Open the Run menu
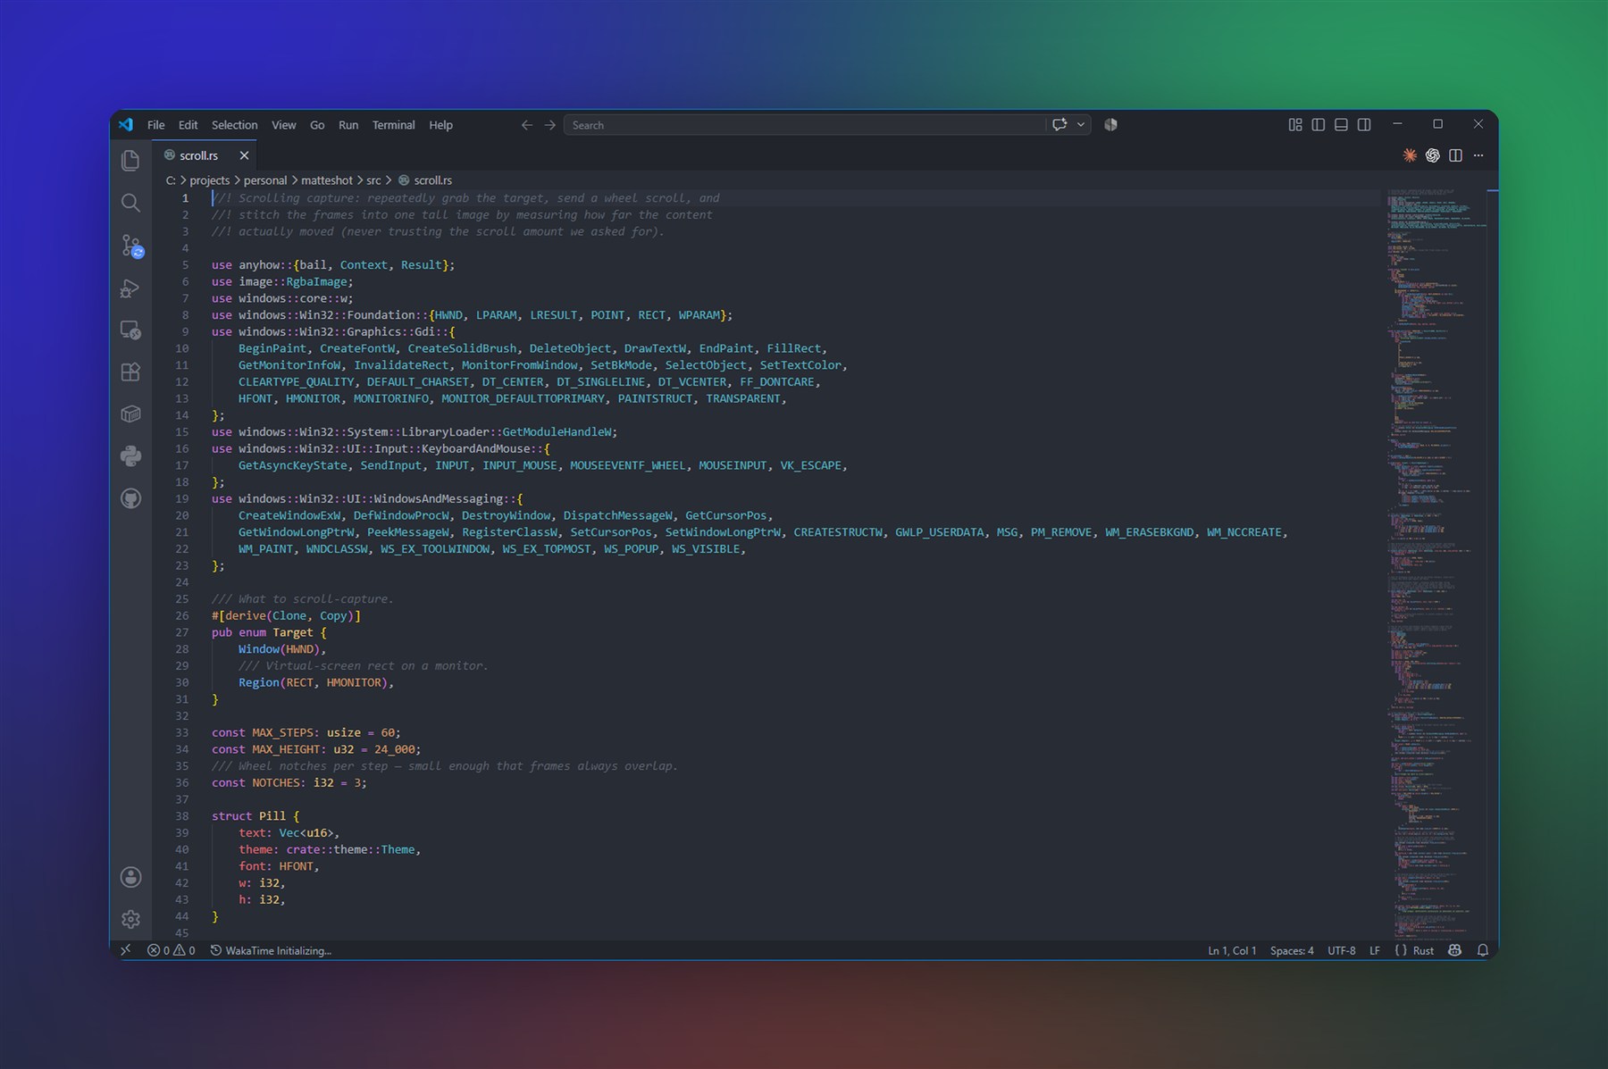The width and height of the screenshot is (1608, 1069). tap(348, 125)
